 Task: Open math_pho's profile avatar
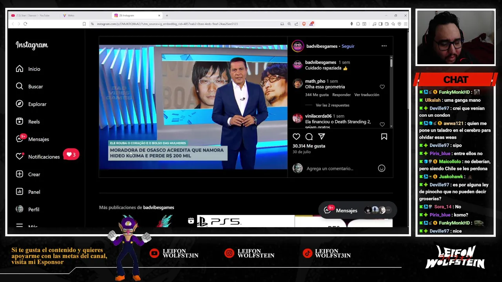click(298, 83)
